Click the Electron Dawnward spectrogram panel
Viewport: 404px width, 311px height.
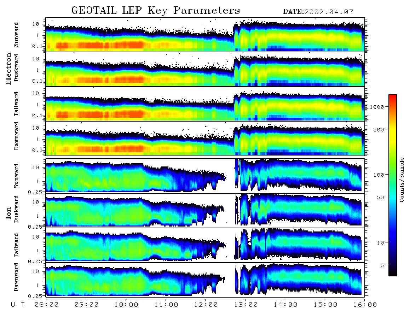tap(205, 138)
